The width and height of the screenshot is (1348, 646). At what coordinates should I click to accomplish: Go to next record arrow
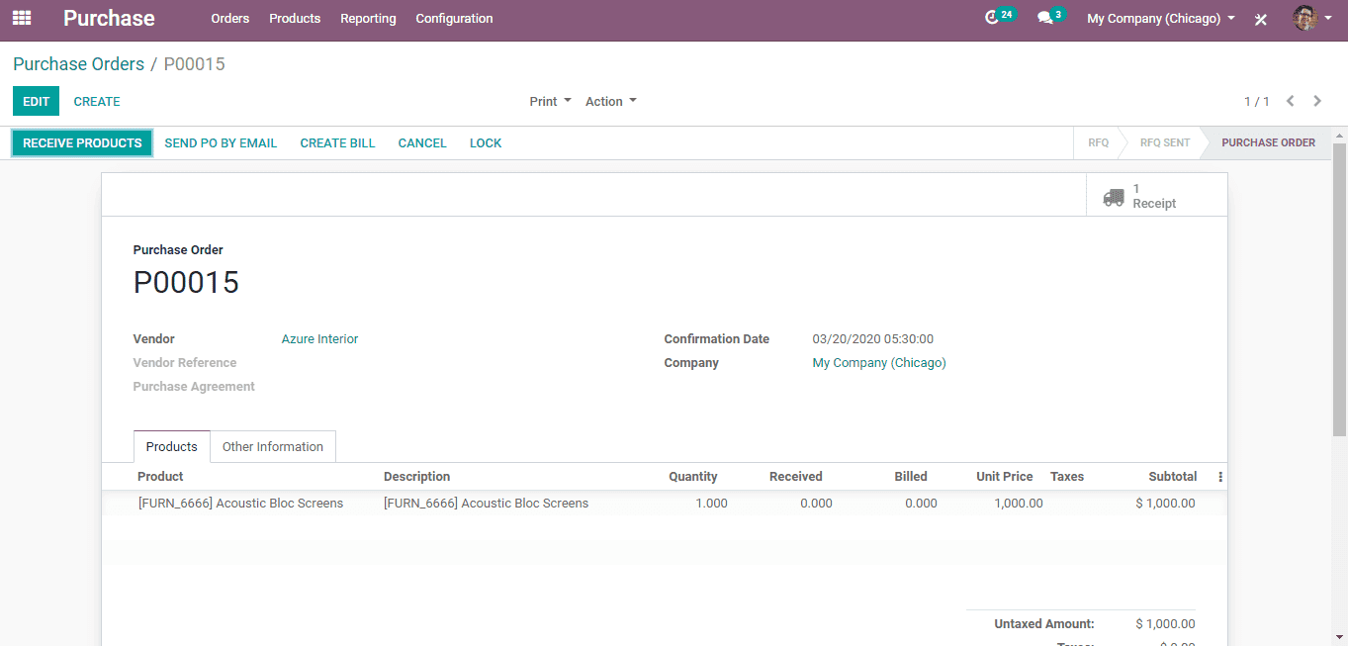click(1317, 101)
